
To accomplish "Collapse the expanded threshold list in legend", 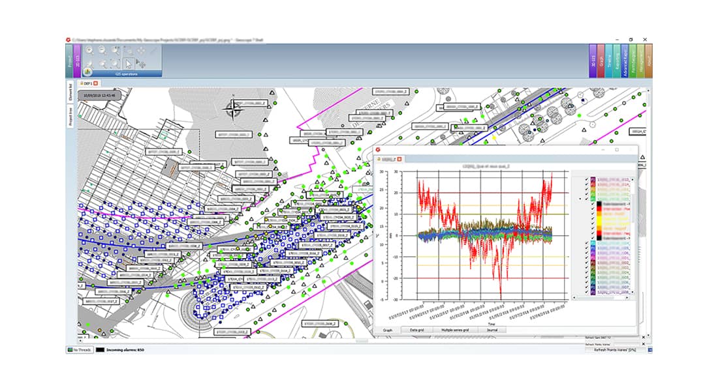I will pos(580,199).
